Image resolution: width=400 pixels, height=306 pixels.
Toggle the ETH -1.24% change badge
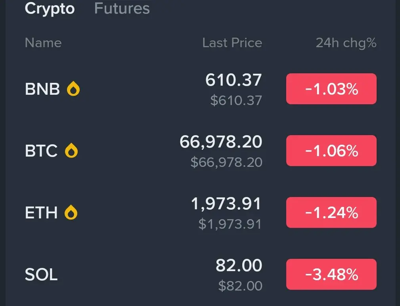coord(331,213)
